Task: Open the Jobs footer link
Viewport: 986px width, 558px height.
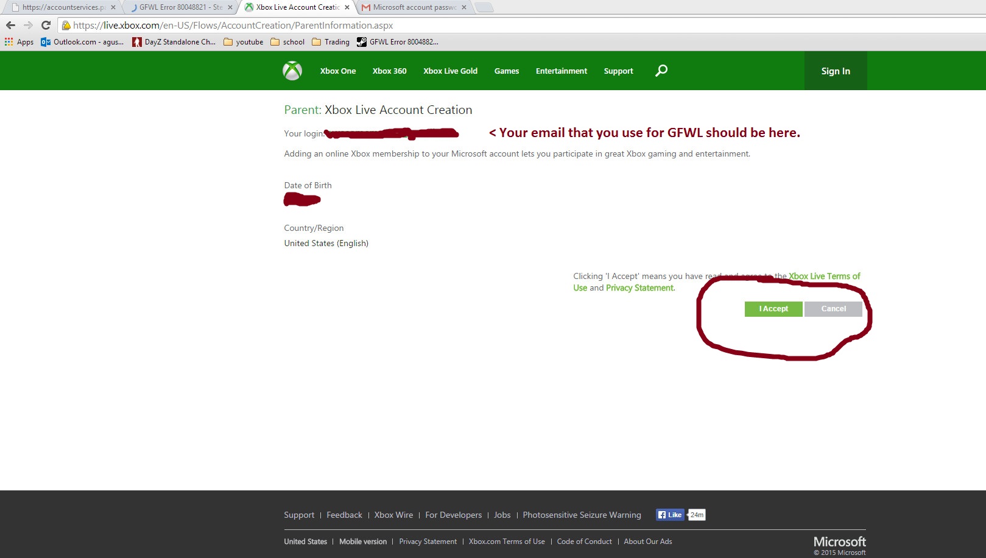Action: pyautogui.click(x=502, y=515)
